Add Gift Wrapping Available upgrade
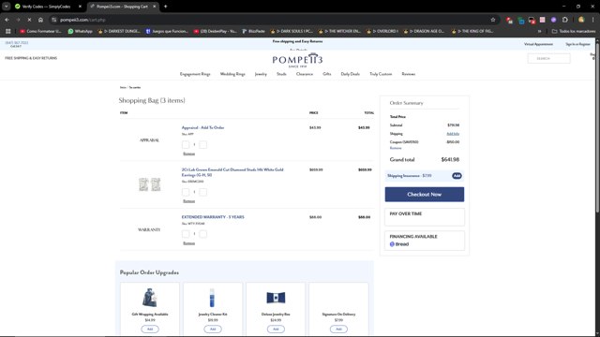The height and width of the screenshot is (337, 600). [150, 329]
